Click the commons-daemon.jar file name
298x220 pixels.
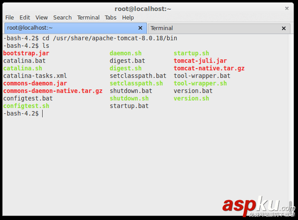pos(35,83)
